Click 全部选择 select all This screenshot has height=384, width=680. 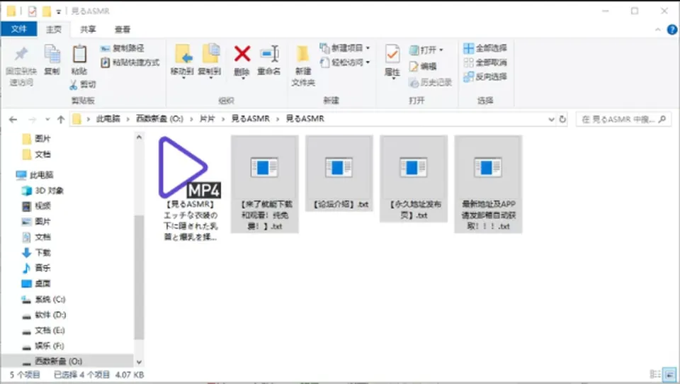click(485, 48)
